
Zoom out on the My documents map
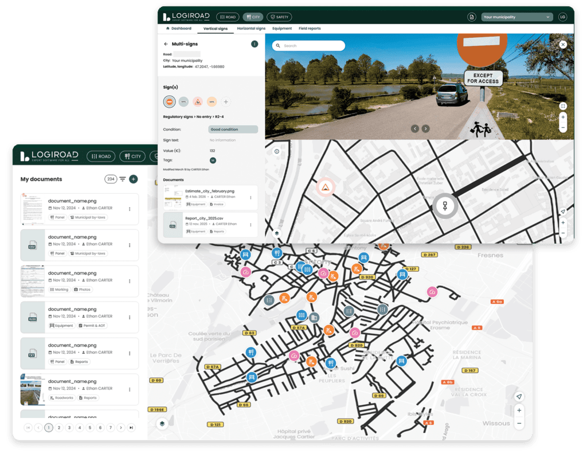519,423
